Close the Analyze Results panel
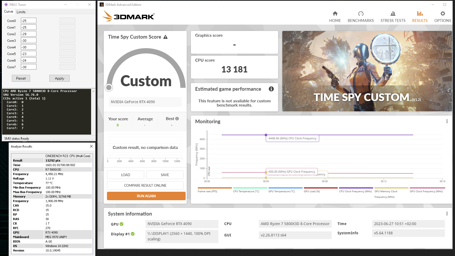The image size is (455, 256). pyautogui.click(x=91, y=146)
